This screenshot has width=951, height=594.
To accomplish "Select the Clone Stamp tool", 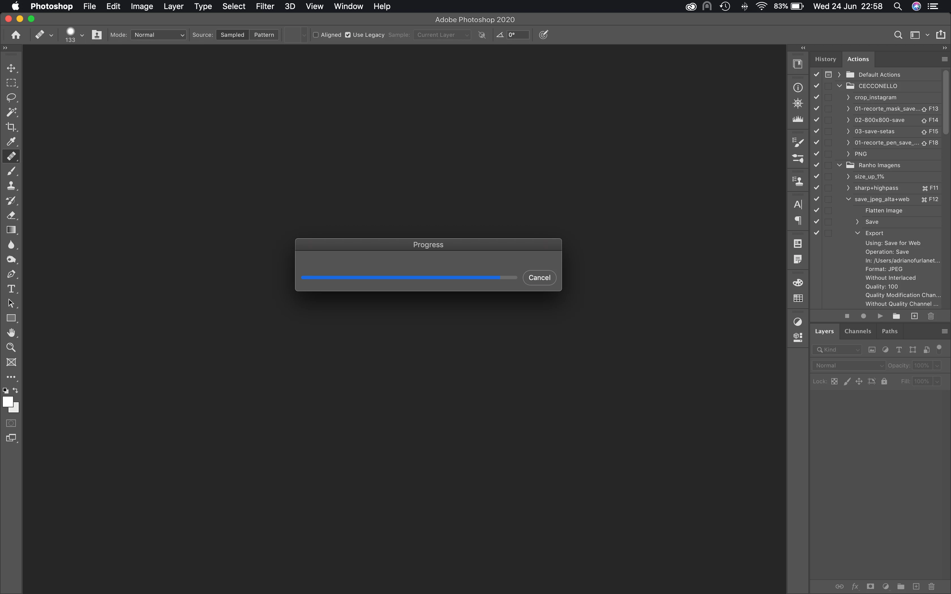I will [x=11, y=186].
